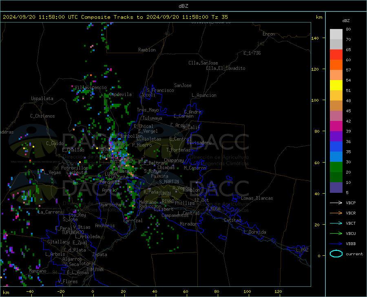Click the 'VBCU' legend label

(351, 234)
